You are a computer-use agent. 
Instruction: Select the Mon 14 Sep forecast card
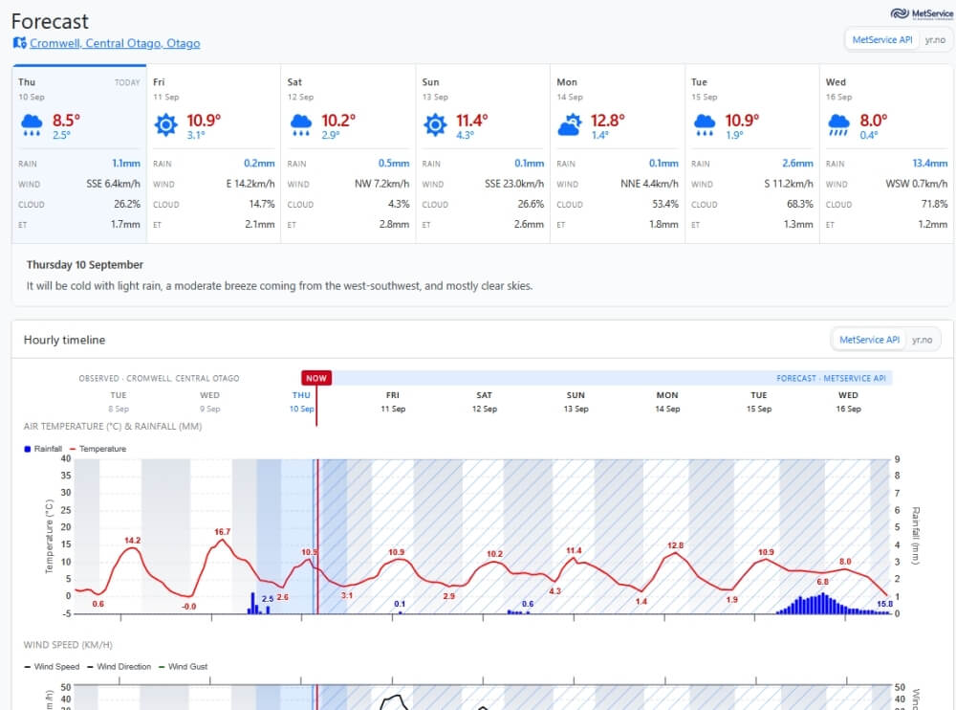point(617,153)
